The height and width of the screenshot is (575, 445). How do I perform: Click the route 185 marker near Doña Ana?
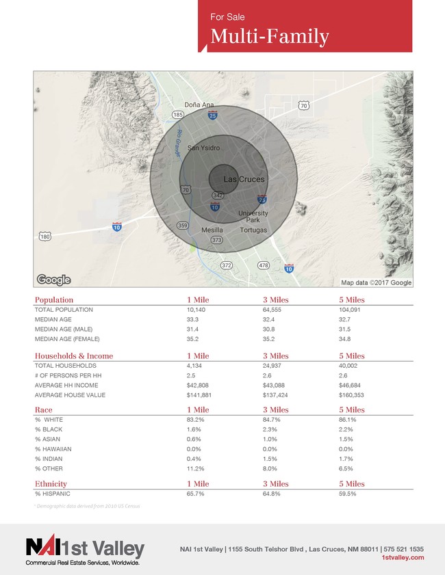(178, 115)
